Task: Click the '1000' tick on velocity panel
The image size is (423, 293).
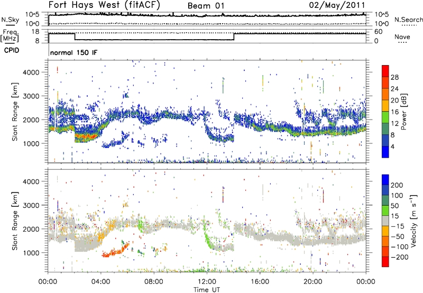Action: click(x=31, y=253)
